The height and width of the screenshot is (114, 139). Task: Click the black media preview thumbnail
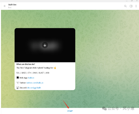(45, 45)
